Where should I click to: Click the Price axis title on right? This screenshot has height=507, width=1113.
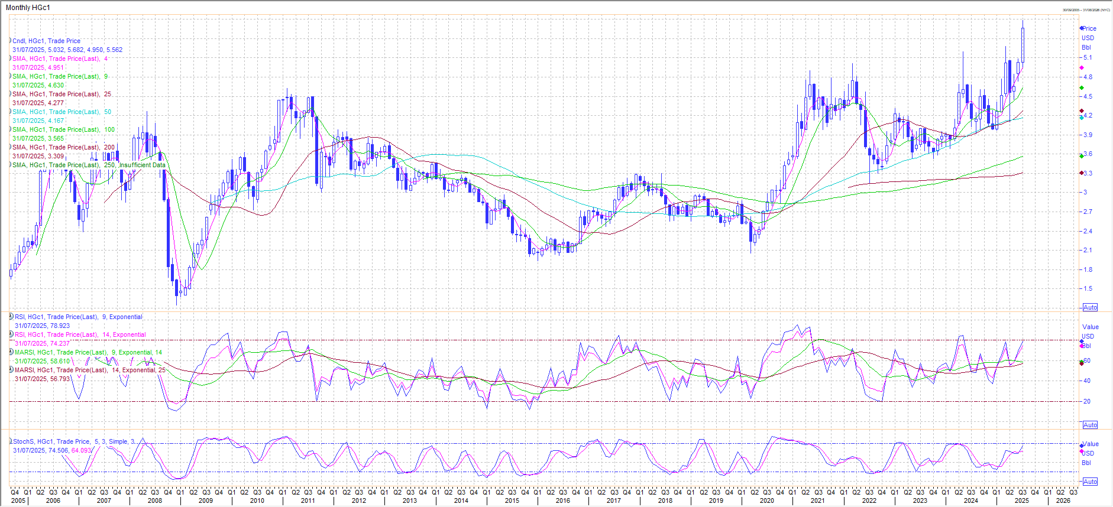(1089, 28)
